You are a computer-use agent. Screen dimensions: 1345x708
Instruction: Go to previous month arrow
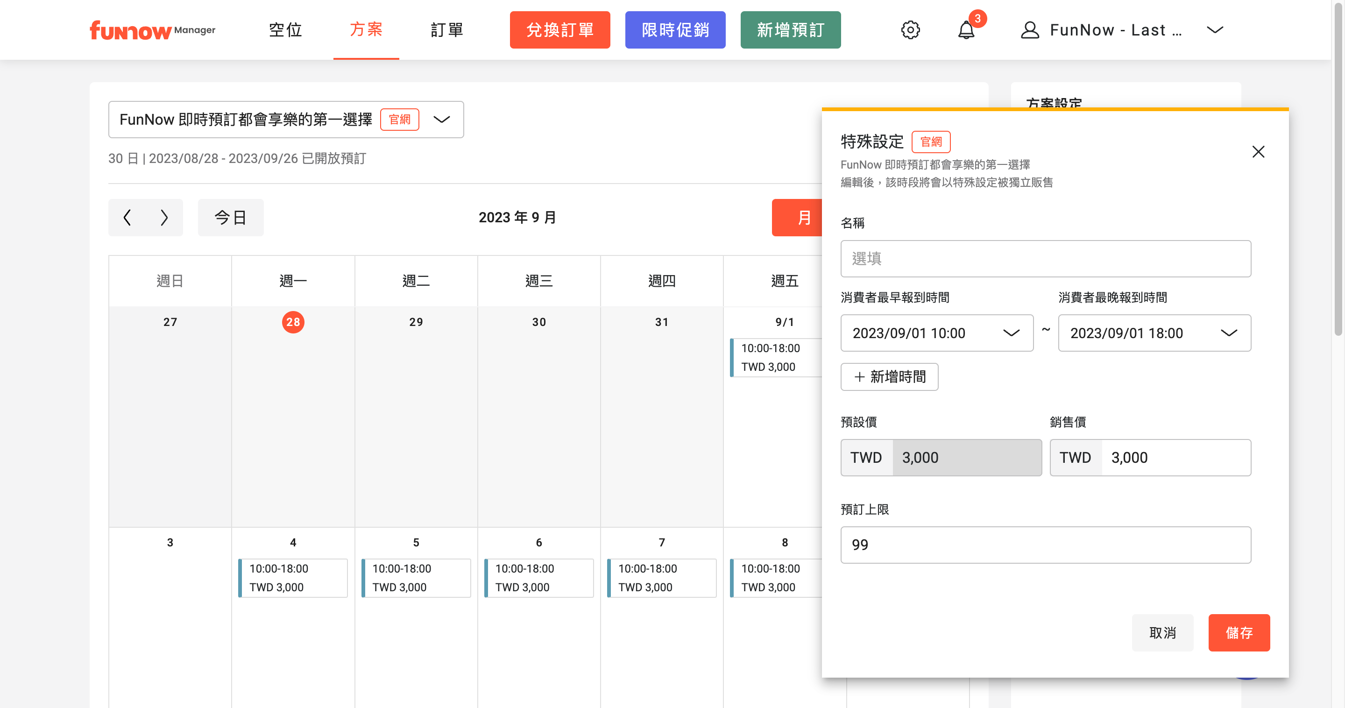[x=127, y=217]
